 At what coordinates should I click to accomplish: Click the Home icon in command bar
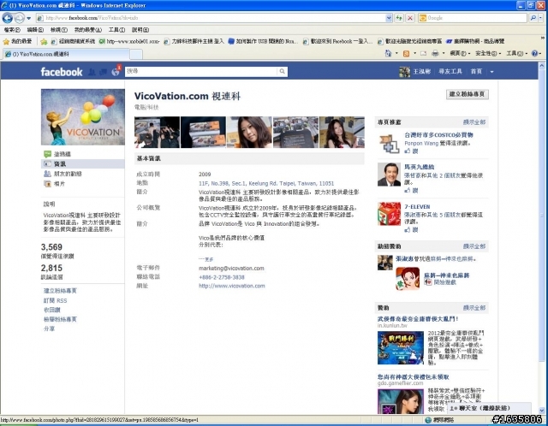388,53
